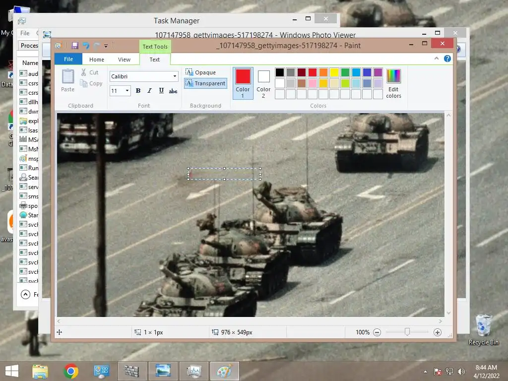Pick the dark red color swatch
508x381 pixels.
(x=301, y=72)
